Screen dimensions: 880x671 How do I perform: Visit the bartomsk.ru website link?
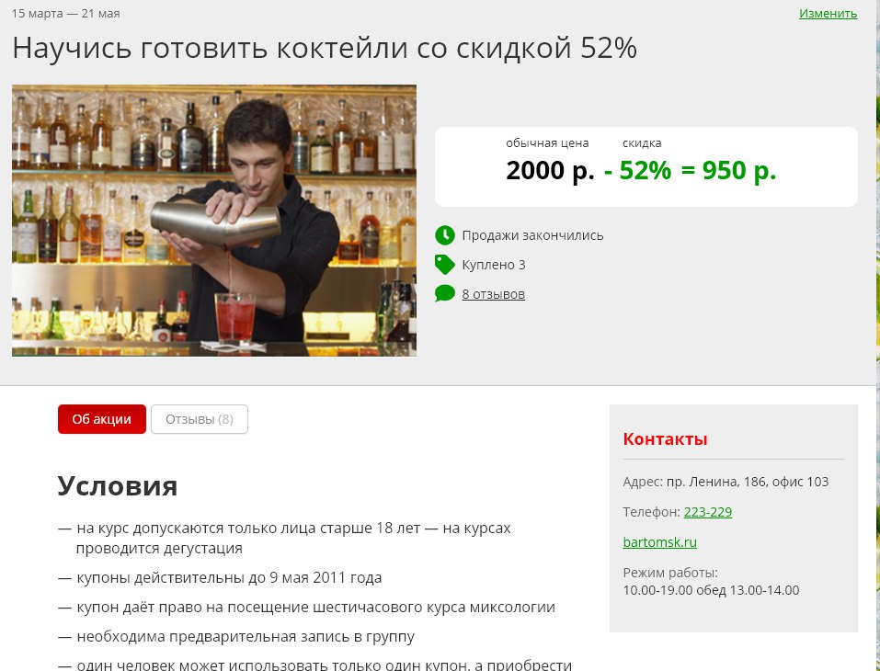click(660, 542)
